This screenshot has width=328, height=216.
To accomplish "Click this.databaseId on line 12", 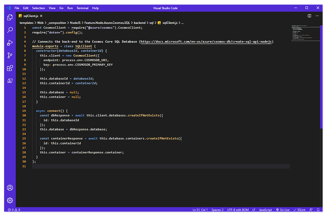I will [x=54, y=79].
